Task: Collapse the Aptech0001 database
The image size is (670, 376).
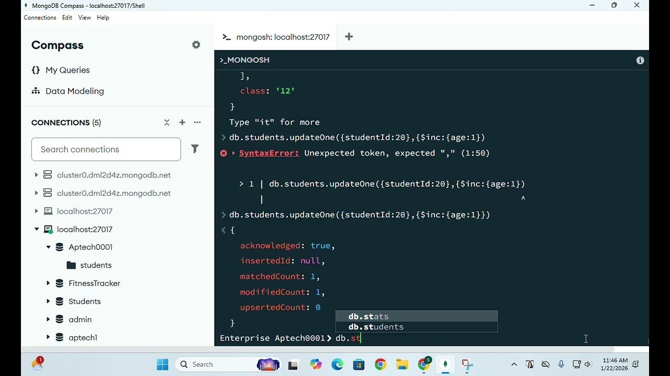Action: (48, 247)
